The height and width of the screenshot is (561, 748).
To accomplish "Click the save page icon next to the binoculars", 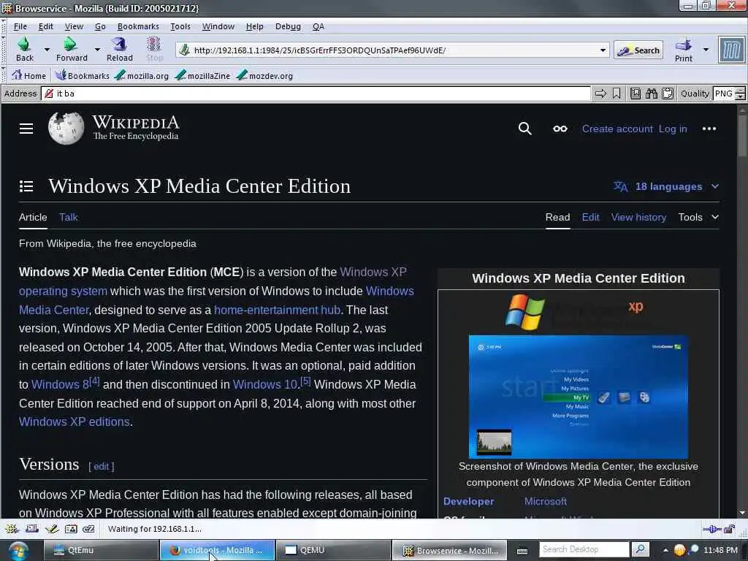I will [636, 93].
